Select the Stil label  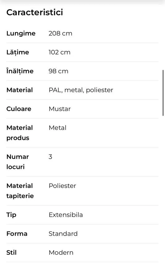pyautogui.click(x=11, y=252)
